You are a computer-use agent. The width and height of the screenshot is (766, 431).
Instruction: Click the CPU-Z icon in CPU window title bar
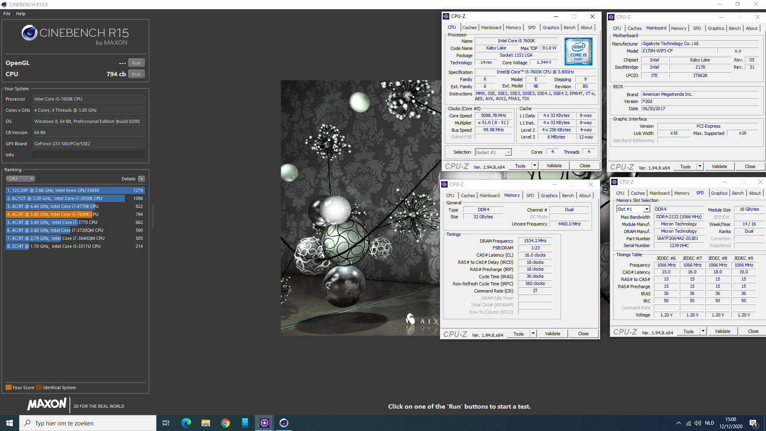(446, 16)
